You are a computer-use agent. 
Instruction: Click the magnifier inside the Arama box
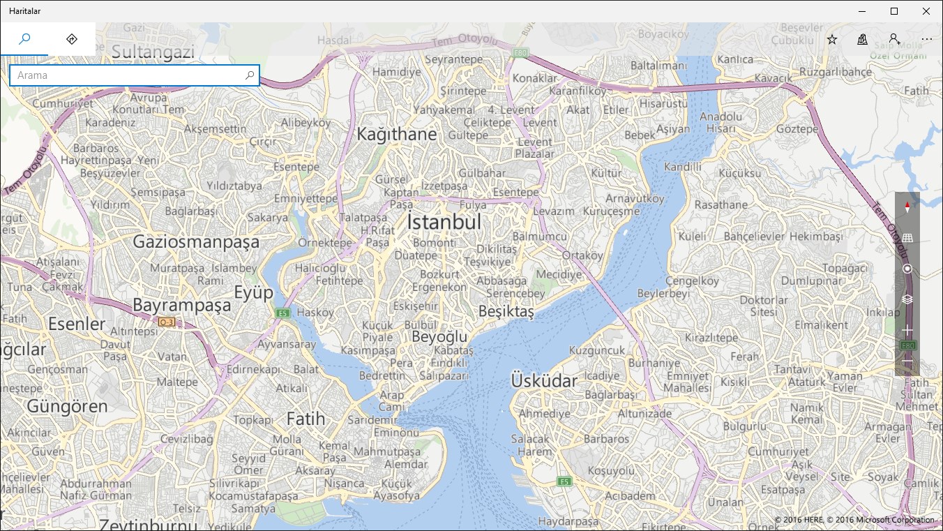click(250, 75)
